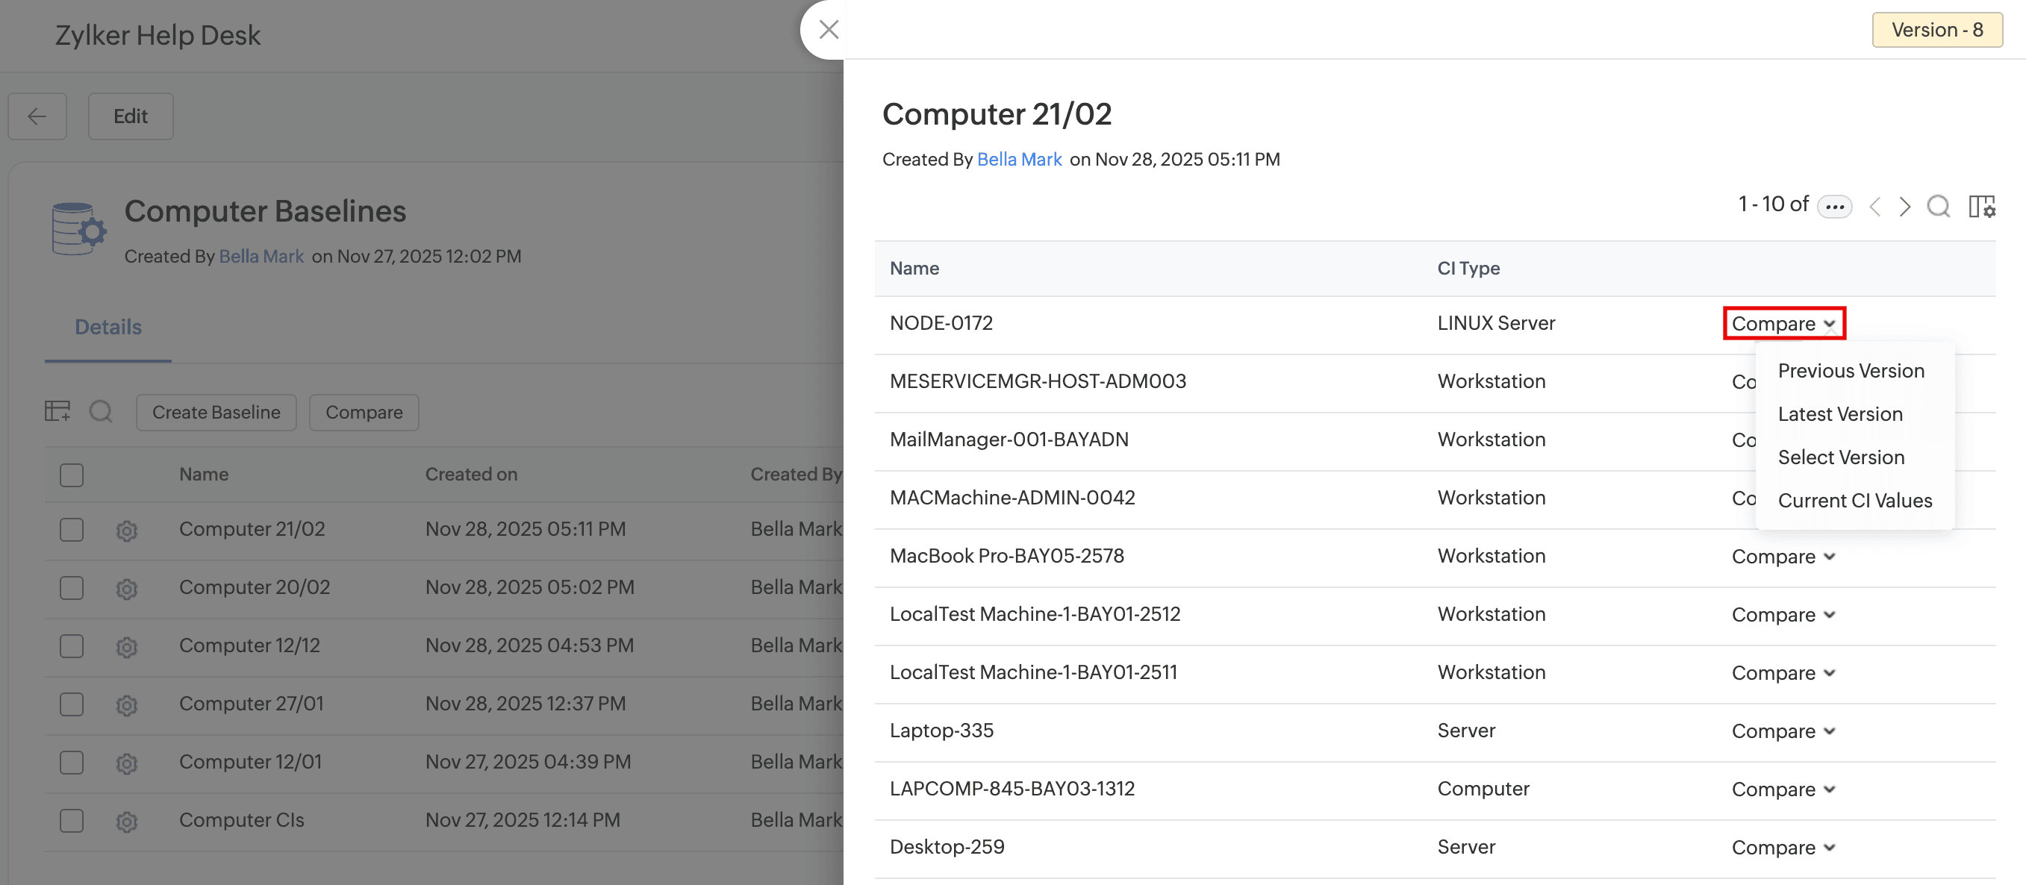Open gear menu for Computer 20/02
This screenshot has height=885, width=2026.
click(127, 589)
